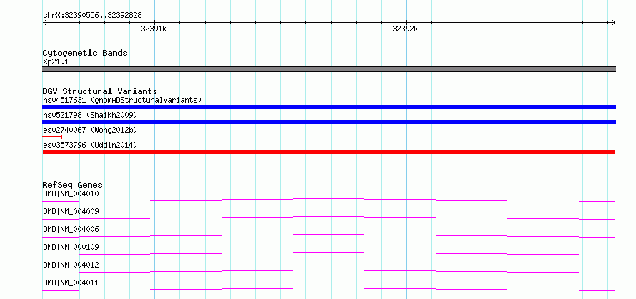Click the DMD|NM_004011 transcript label

pos(71,283)
